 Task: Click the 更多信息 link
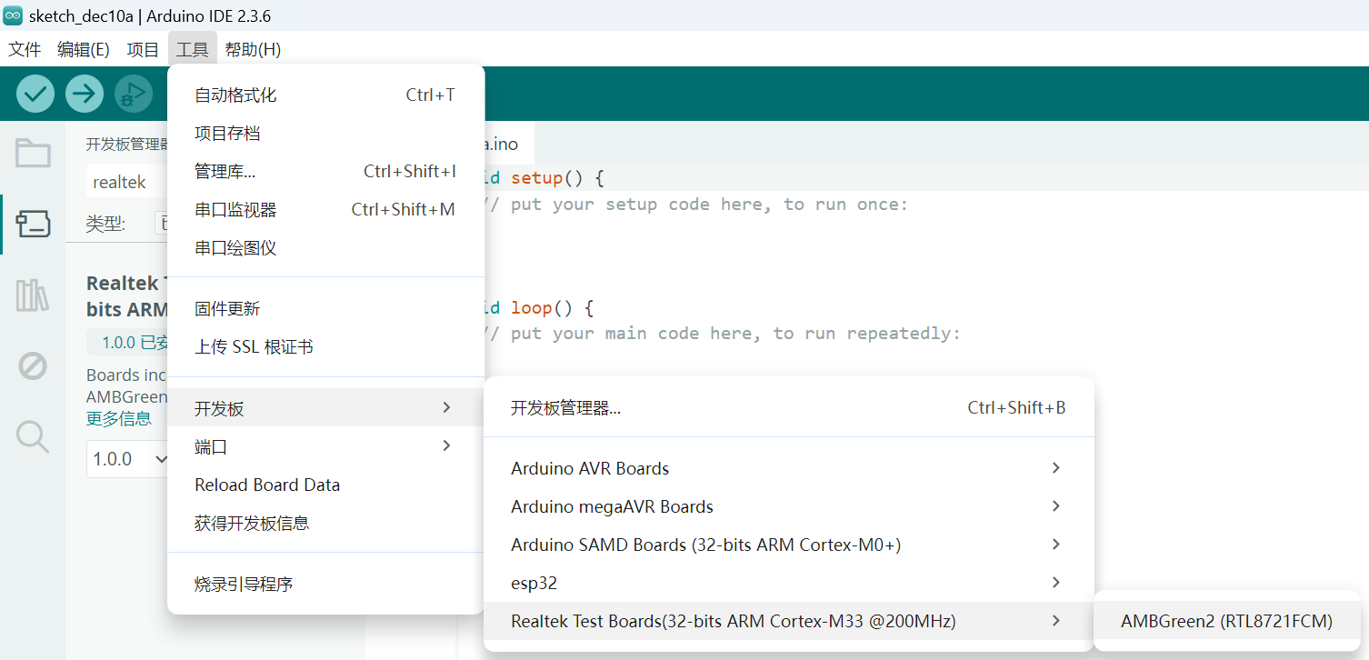[119, 419]
